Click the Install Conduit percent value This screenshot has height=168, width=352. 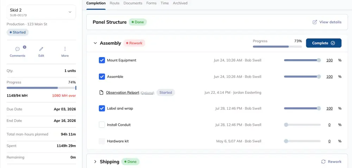[329, 125]
